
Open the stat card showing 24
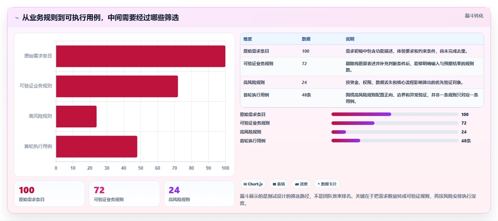coord(199,194)
